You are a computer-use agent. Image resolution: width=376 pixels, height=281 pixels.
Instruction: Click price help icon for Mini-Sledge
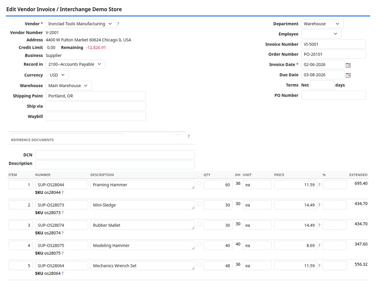pos(319,205)
